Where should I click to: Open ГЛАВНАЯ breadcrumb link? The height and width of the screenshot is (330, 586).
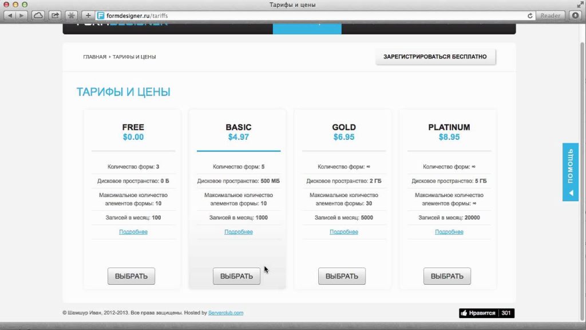[x=94, y=57]
